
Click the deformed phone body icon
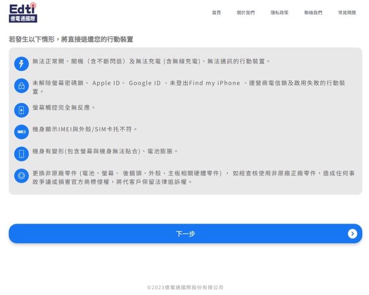(21, 154)
